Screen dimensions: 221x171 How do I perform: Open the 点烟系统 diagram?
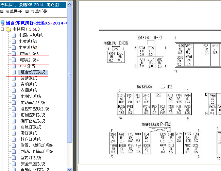coord(29,90)
